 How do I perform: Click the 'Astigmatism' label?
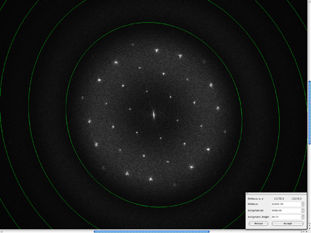click(256, 211)
